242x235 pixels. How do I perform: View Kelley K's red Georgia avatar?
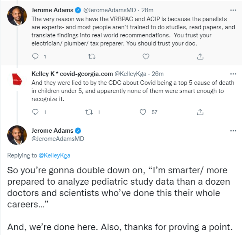(x=17, y=80)
